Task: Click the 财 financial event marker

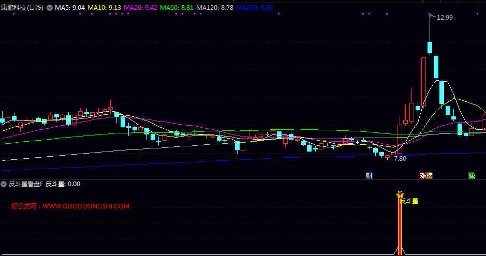Action: coord(369,176)
